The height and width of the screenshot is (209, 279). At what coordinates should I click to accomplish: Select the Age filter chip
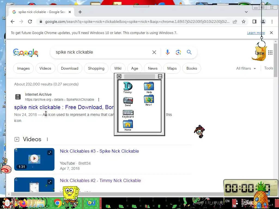click(x=135, y=68)
